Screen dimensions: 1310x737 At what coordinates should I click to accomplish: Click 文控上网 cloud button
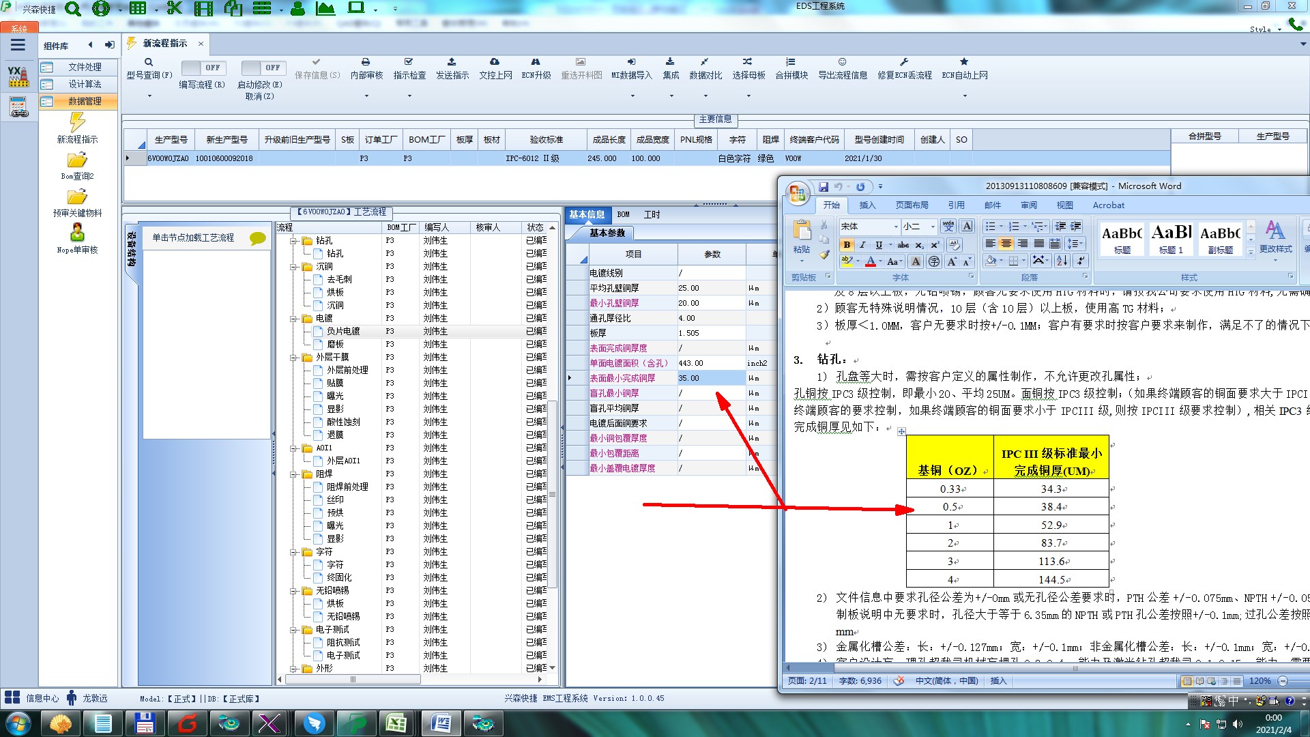[x=495, y=69]
